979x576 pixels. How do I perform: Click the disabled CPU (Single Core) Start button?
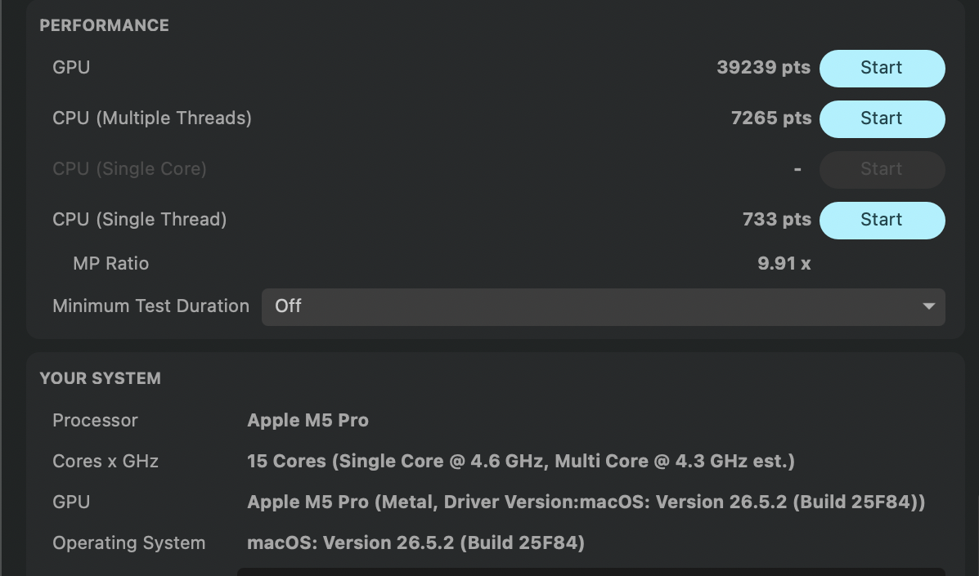pos(882,170)
